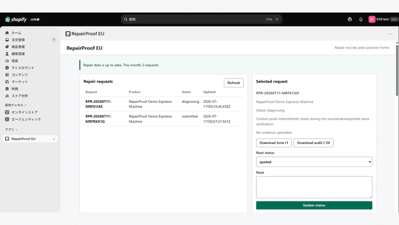Image resolution: width=399 pixels, height=225 pixels.
Task: Click the store analytics bar chart icon
Action: point(7,96)
